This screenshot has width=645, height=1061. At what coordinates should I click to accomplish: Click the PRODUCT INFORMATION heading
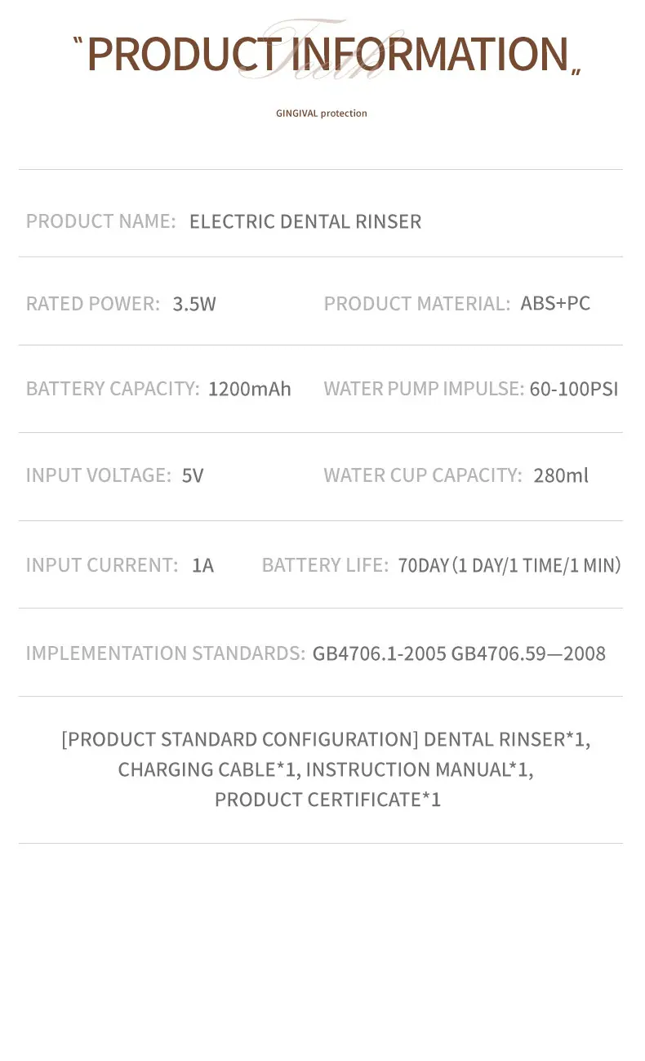pos(327,54)
